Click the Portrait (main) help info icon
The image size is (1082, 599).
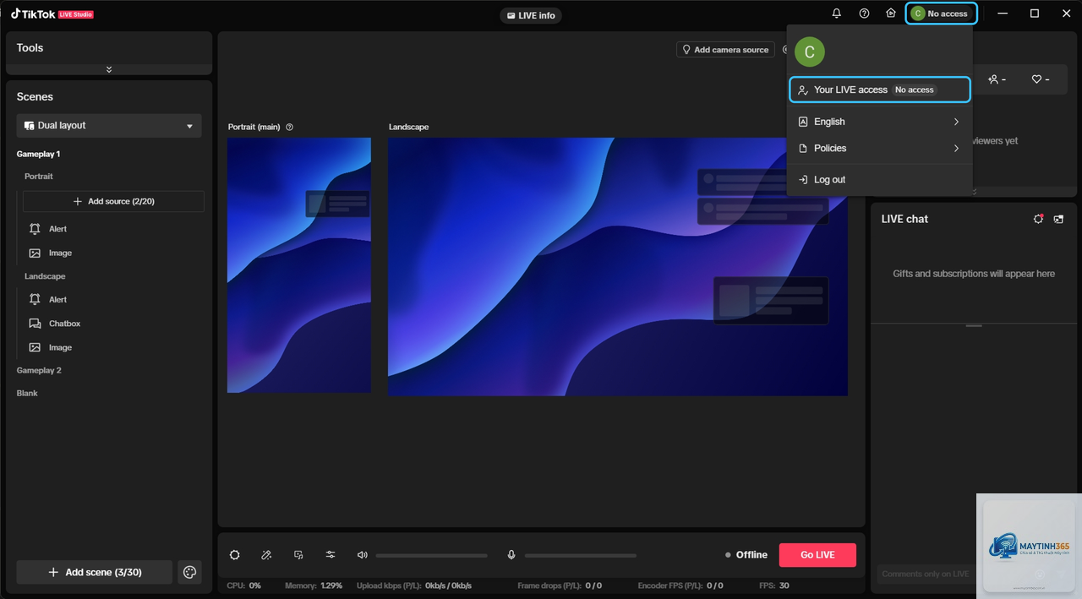tap(290, 128)
